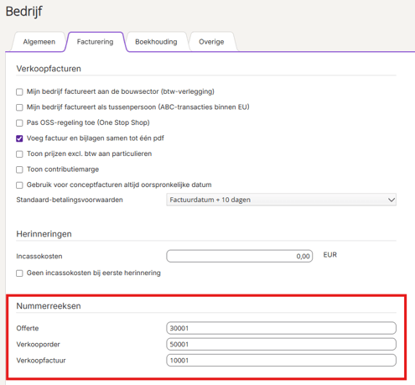
Task: Enable the Toon contributiemarge checkbox
Action: tap(19, 169)
